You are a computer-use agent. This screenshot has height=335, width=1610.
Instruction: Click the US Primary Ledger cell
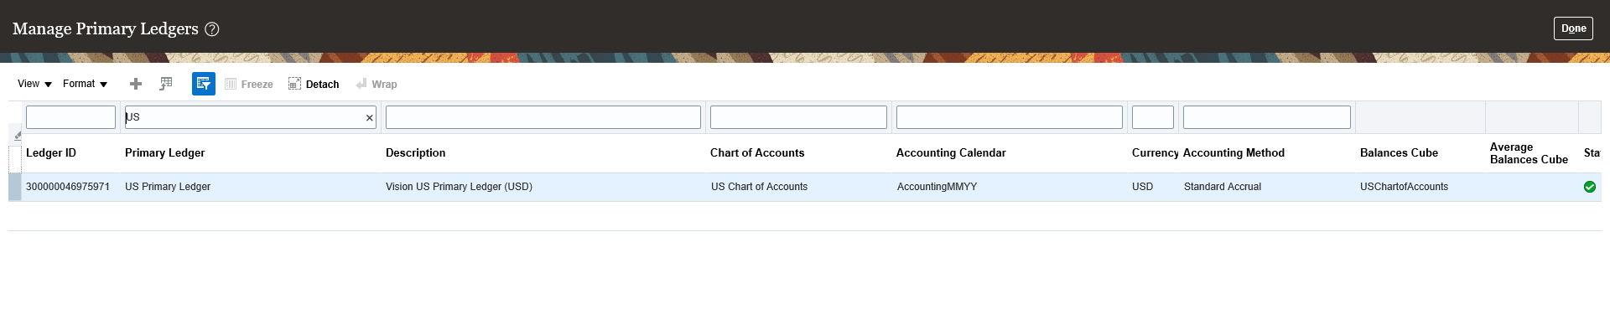[x=168, y=187]
